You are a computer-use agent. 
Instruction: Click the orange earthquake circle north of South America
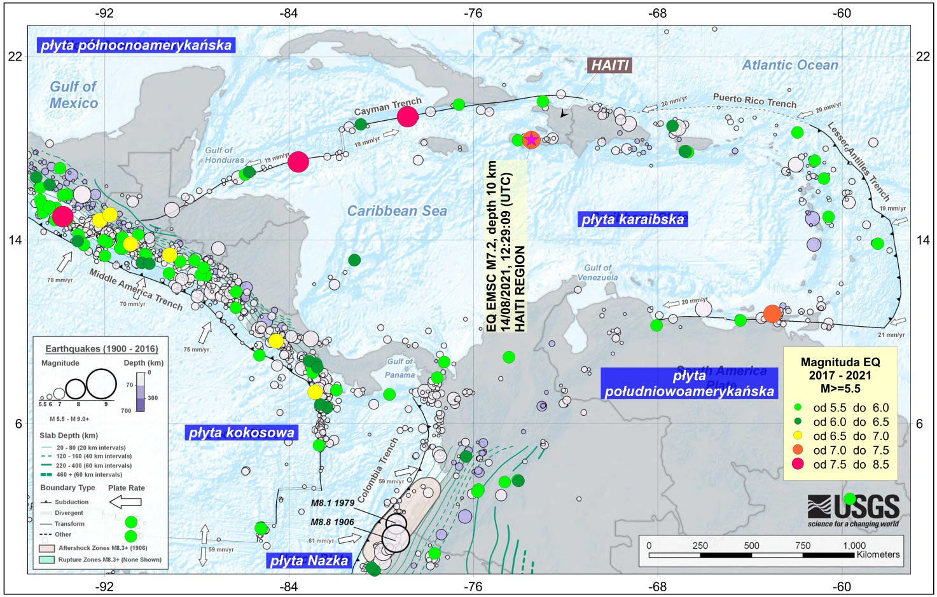[x=772, y=313]
